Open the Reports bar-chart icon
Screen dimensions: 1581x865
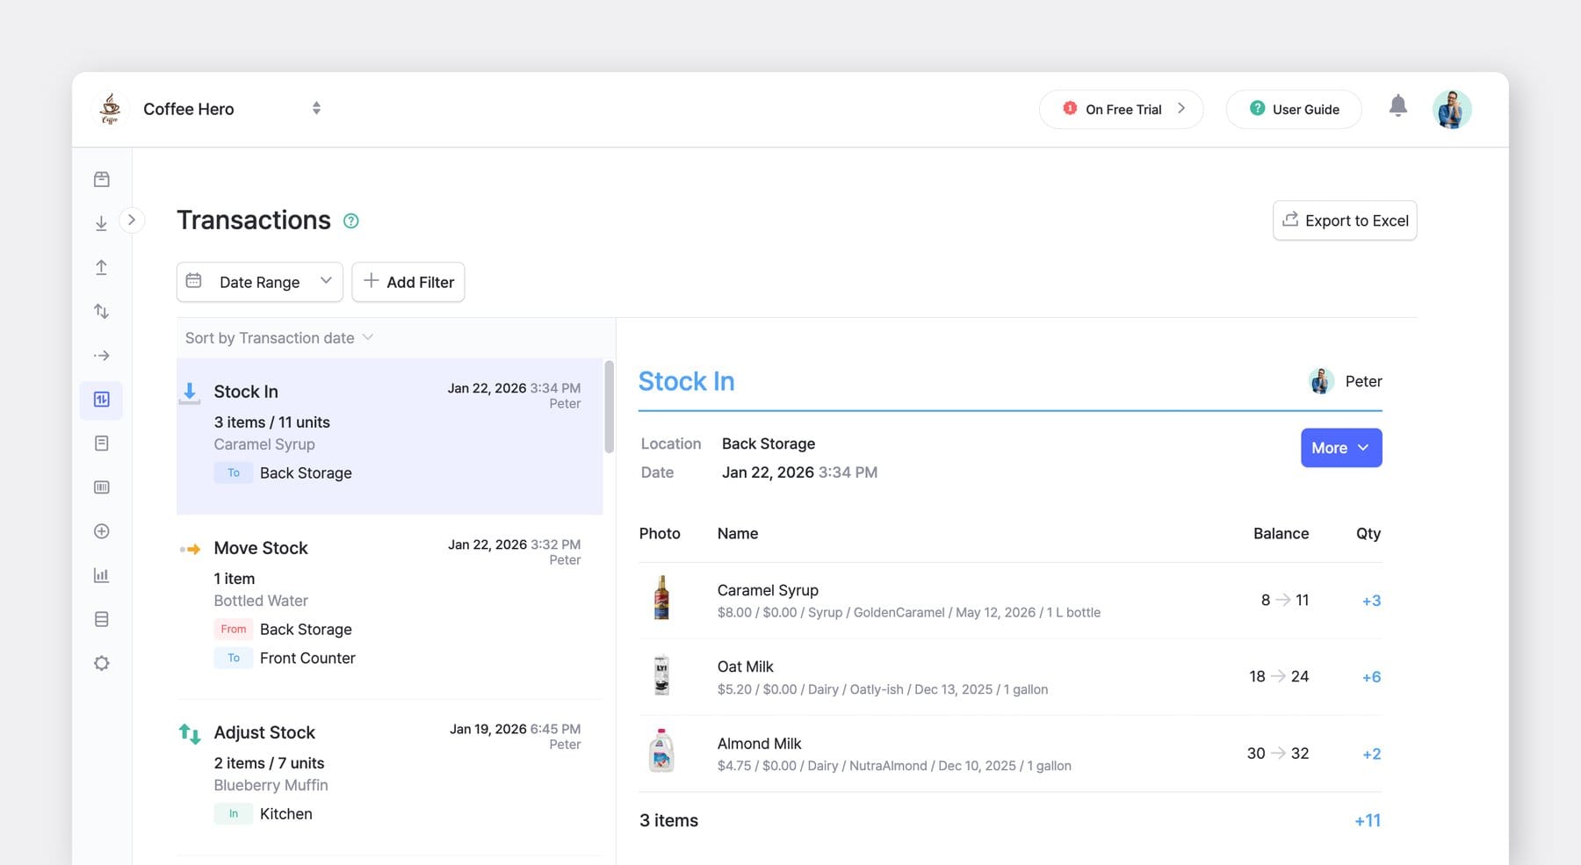coord(102,574)
